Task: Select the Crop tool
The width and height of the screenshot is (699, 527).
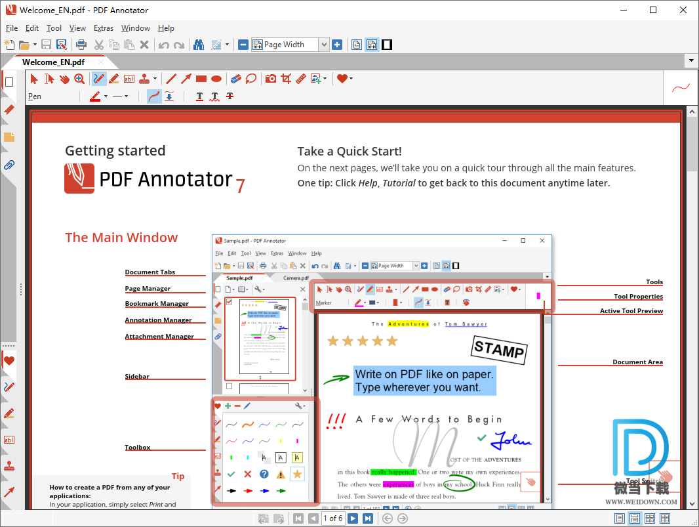Action: click(286, 79)
